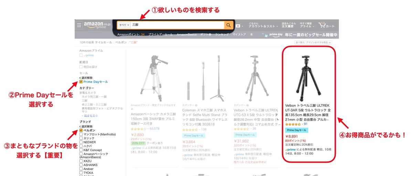Check the Andoer brand checkbox
This screenshot has height=176, width=413.
[81, 169]
